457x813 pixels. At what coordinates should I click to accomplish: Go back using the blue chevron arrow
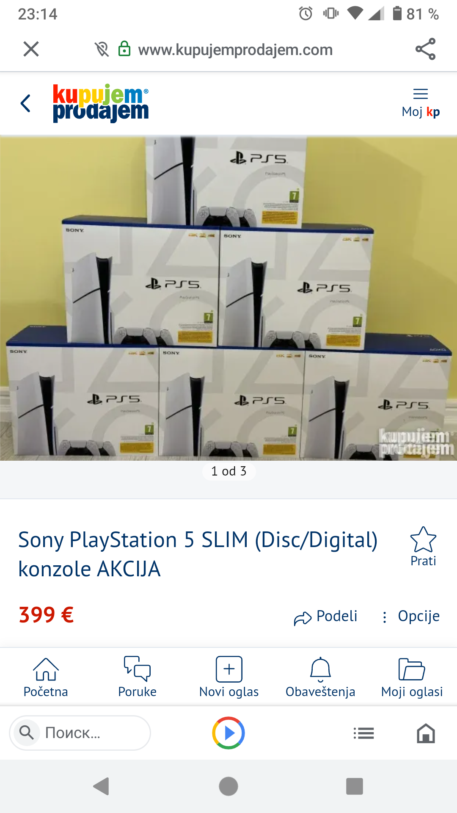point(26,103)
